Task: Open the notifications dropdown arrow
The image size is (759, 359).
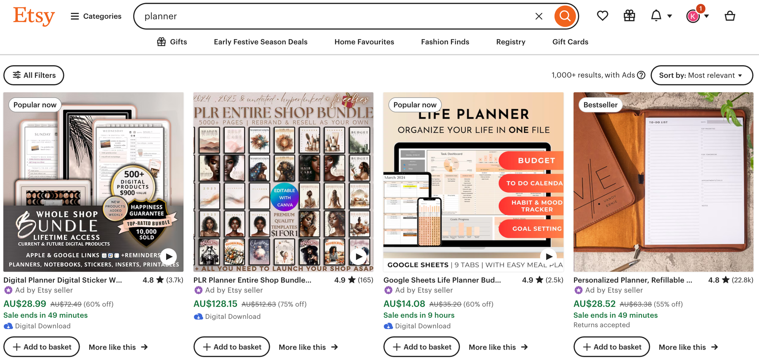Action: (x=669, y=16)
